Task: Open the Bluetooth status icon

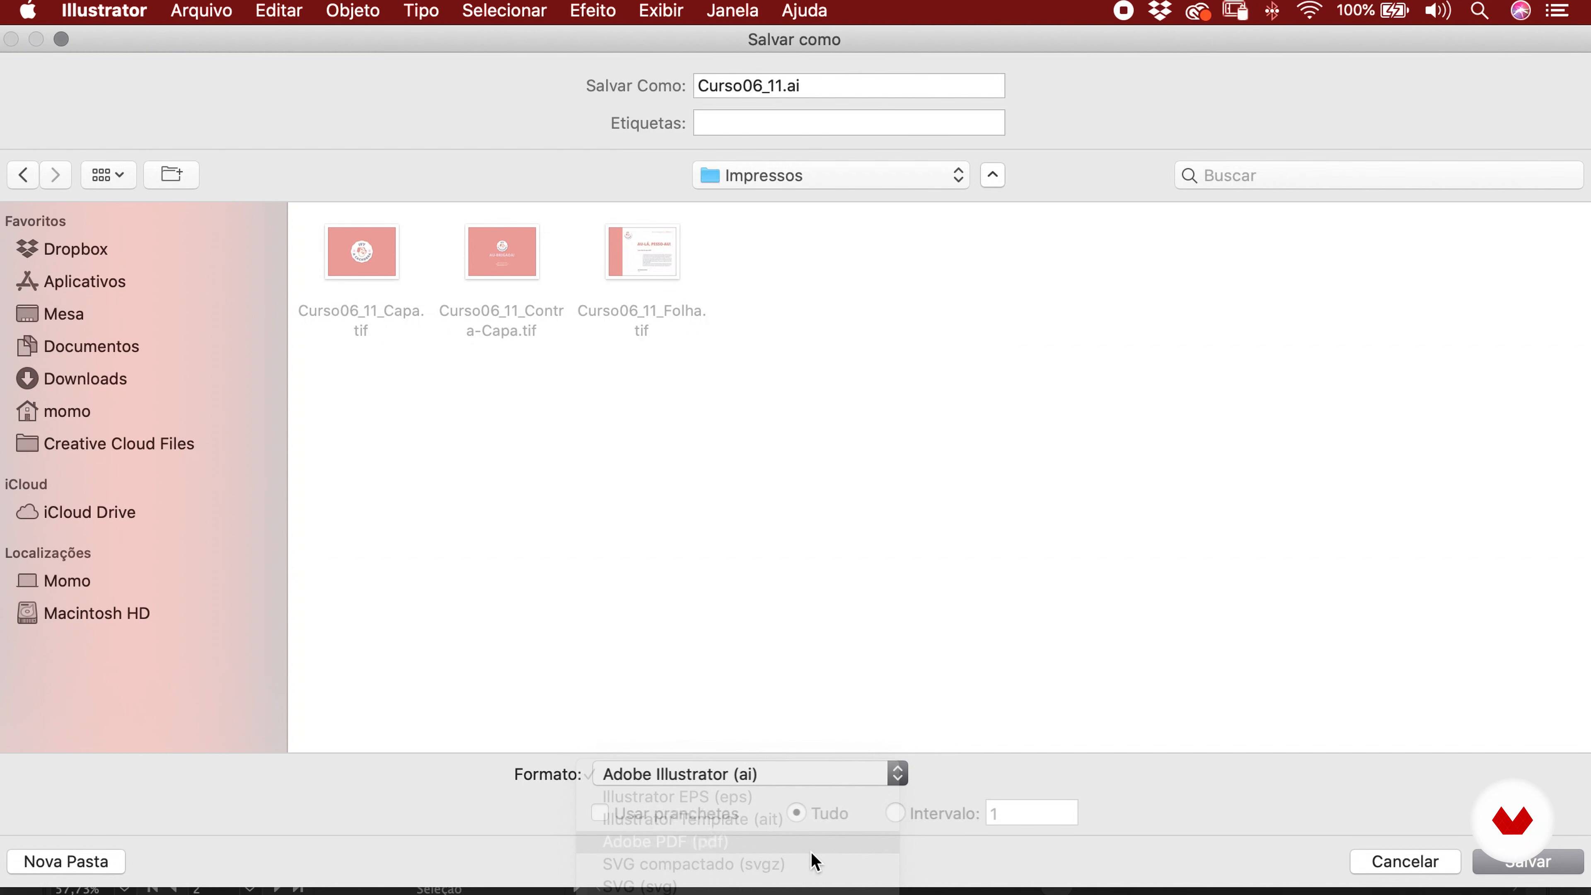Action: (x=1272, y=10)
